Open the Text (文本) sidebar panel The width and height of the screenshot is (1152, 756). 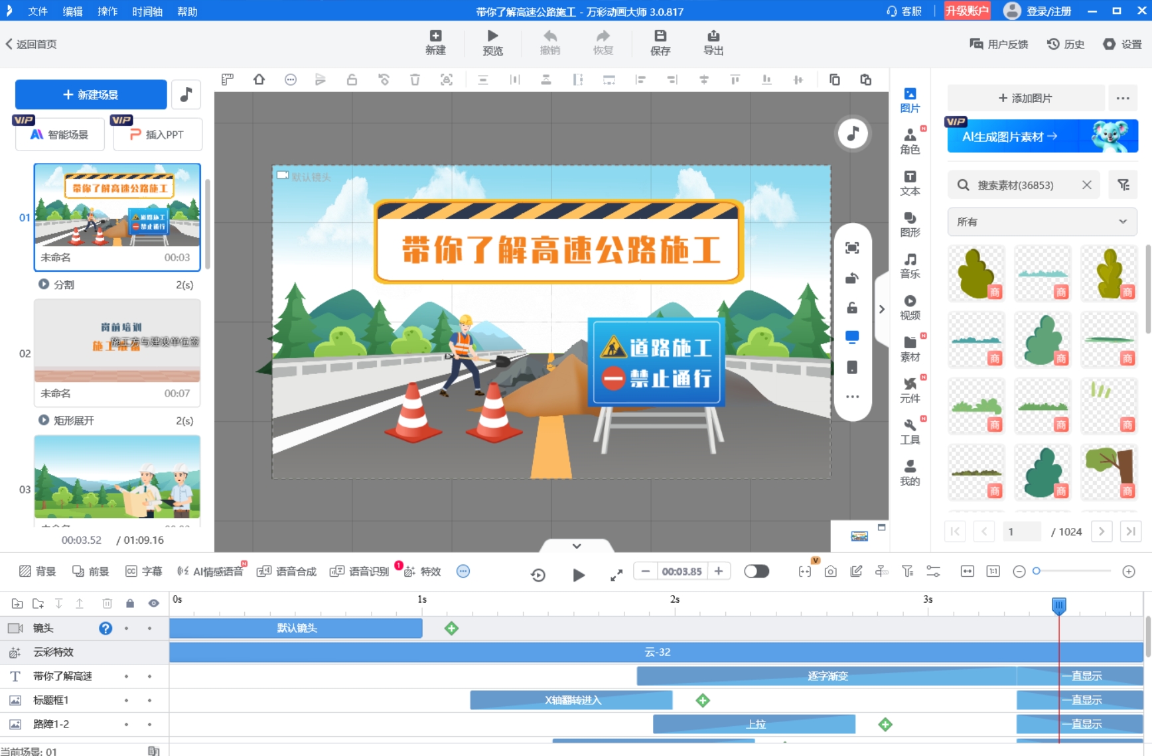(910, 183)
